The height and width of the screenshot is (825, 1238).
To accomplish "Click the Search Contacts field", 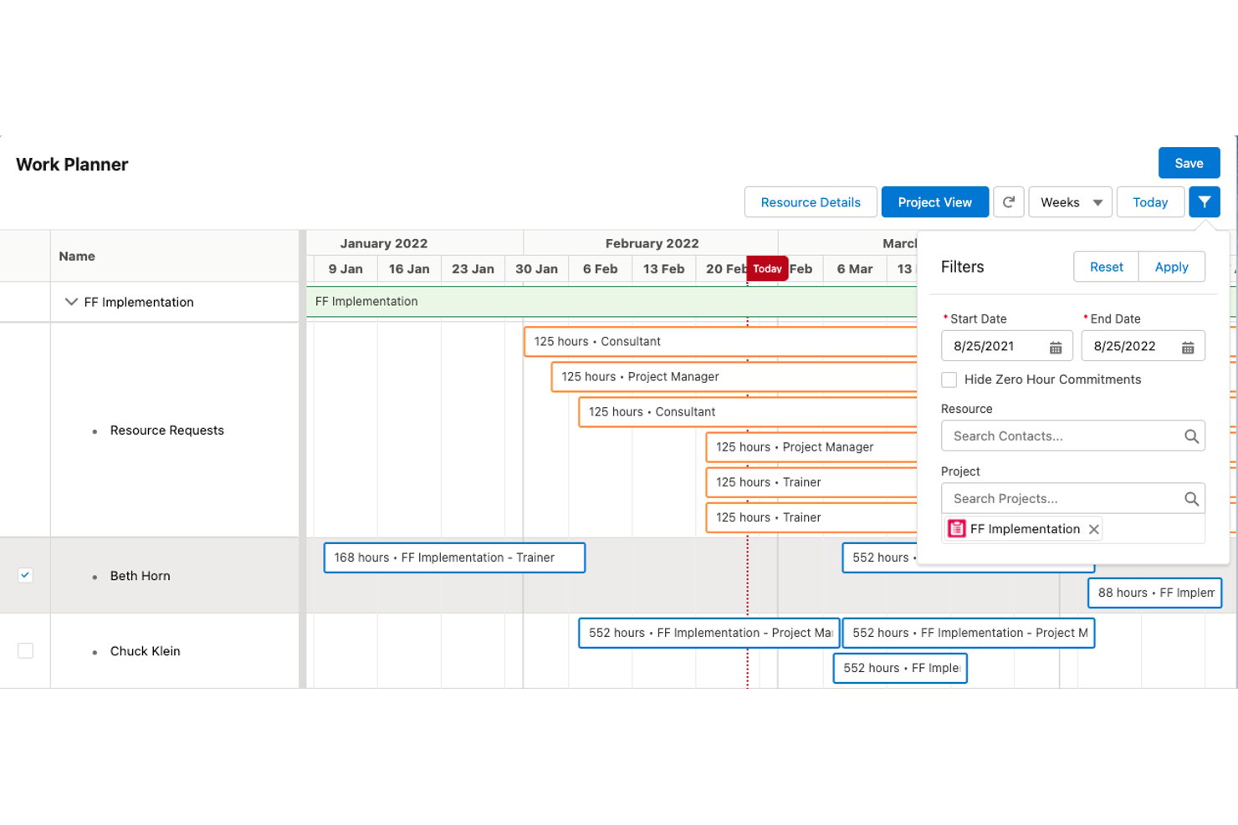I will (1072, 435).
